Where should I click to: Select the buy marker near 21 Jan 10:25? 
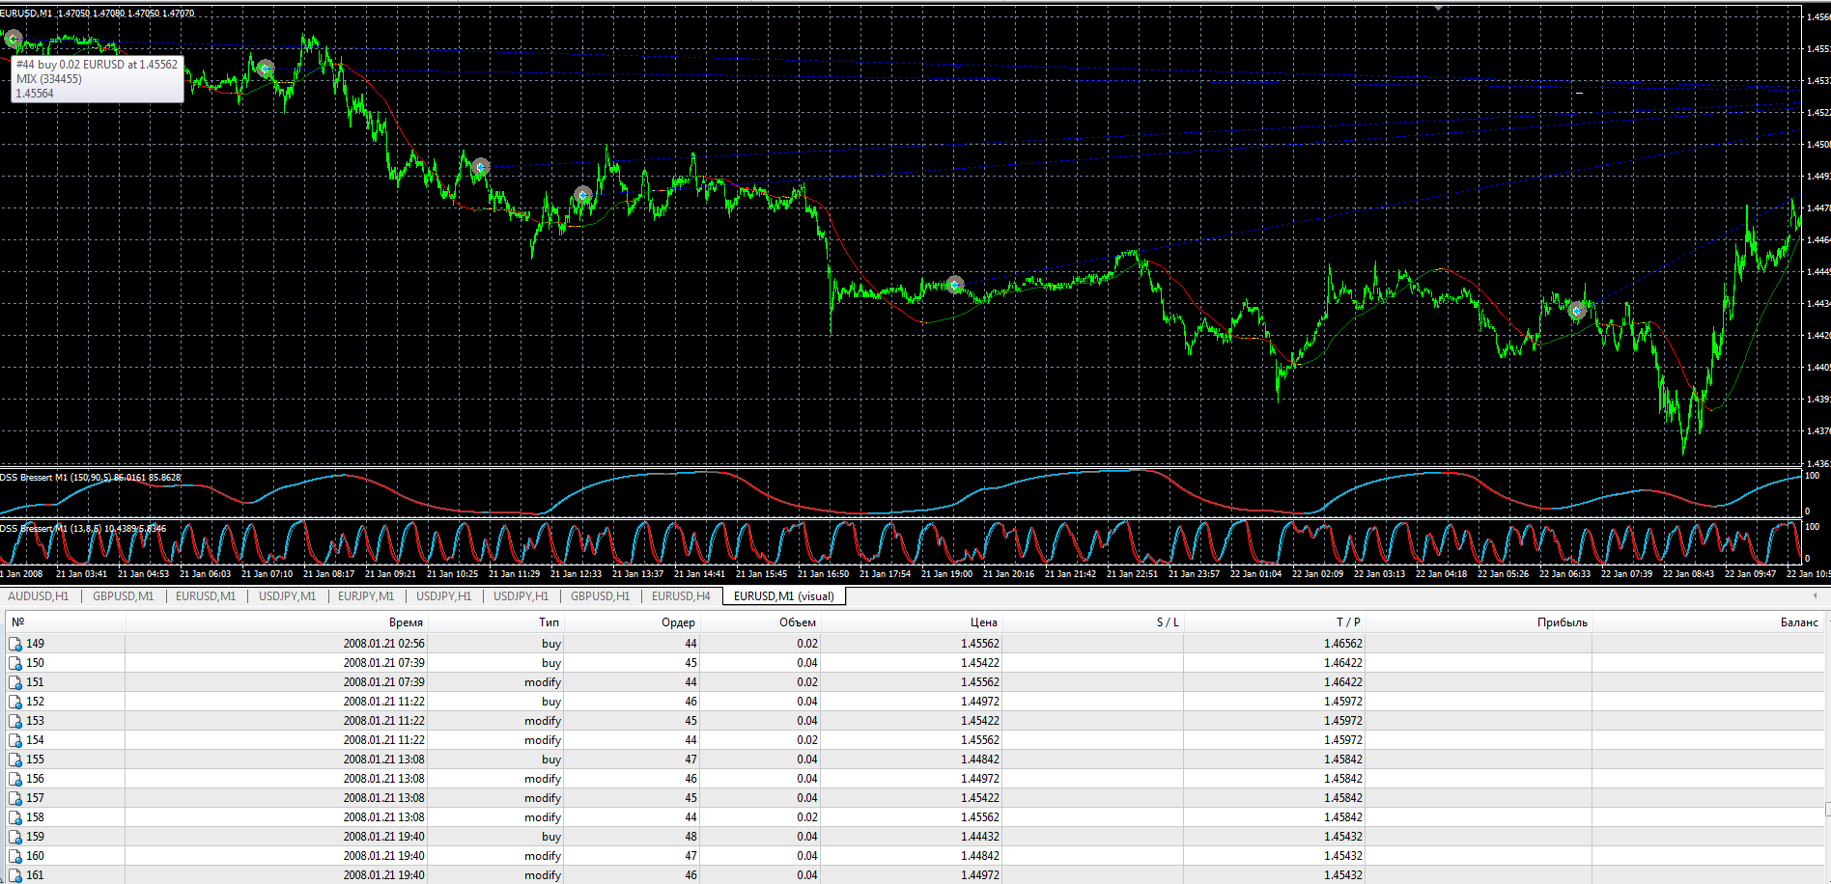[481, 167]
